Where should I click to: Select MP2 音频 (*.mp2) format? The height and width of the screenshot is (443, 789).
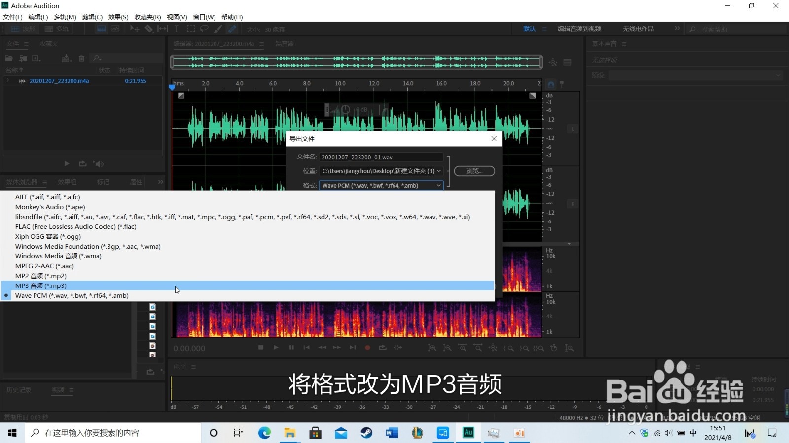point(248,276)
